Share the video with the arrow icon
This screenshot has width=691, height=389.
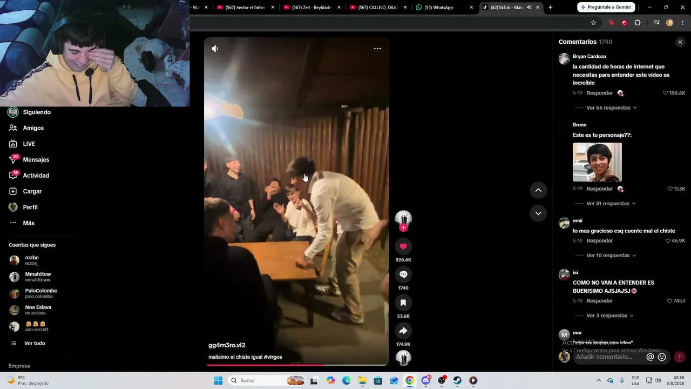coord(403,331)
